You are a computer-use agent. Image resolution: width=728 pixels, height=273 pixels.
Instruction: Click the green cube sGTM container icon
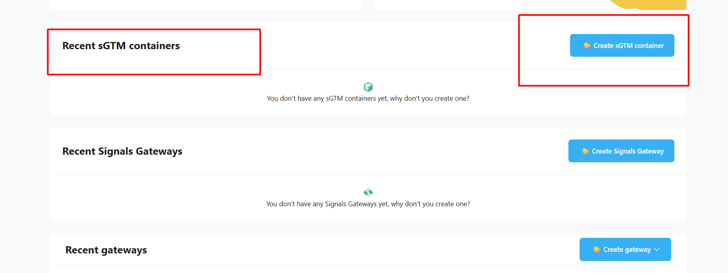368,87
